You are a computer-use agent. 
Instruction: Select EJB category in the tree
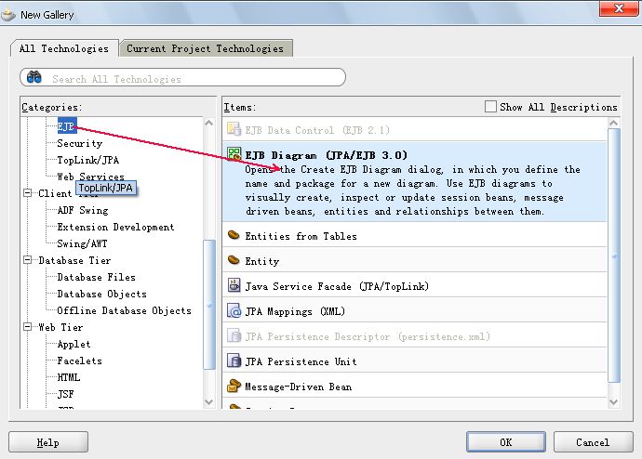(66, 125)
